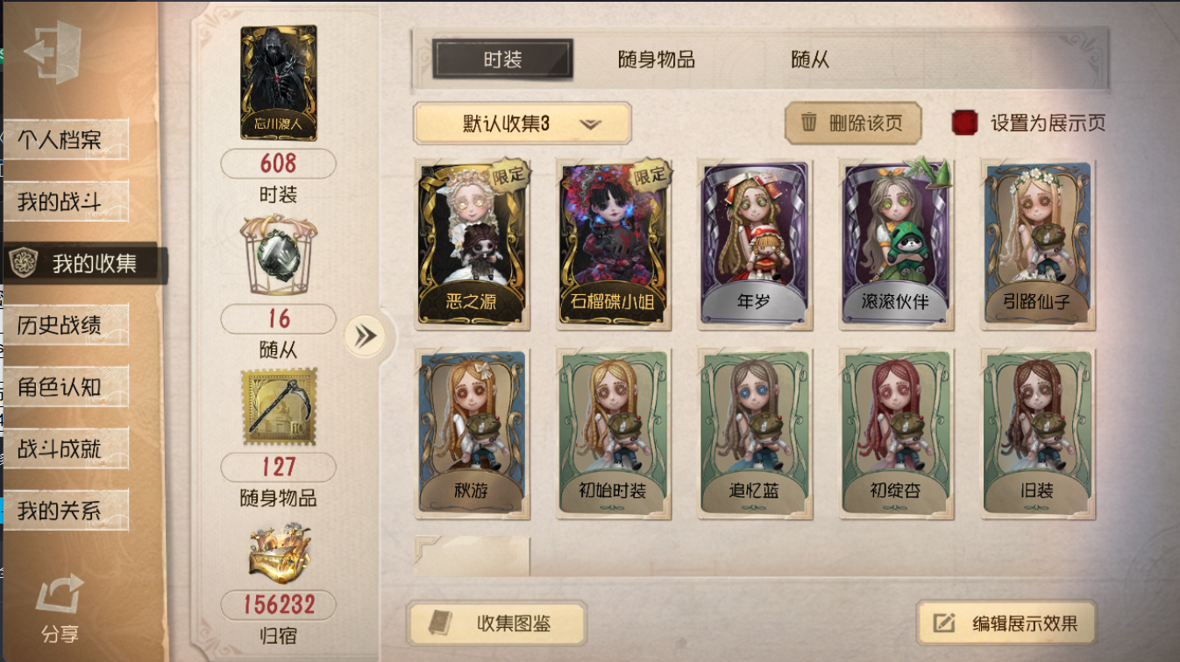The height and width of the screenshot is (662, 1180).
Task: Choose the 初绽杏 costume card
Action: coord(895,433)
